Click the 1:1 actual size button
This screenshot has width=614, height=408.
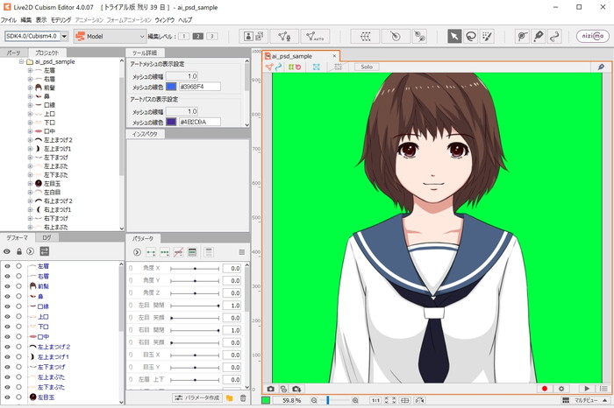coord(375,400)
